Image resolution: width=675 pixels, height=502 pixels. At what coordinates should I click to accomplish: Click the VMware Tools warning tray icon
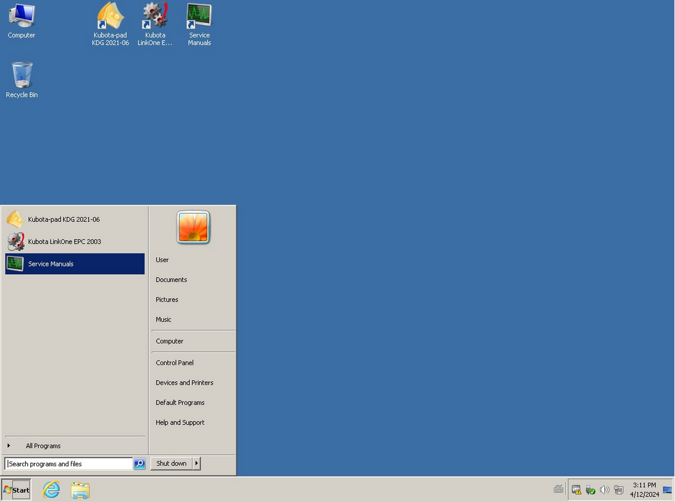(x=576, y=490)
